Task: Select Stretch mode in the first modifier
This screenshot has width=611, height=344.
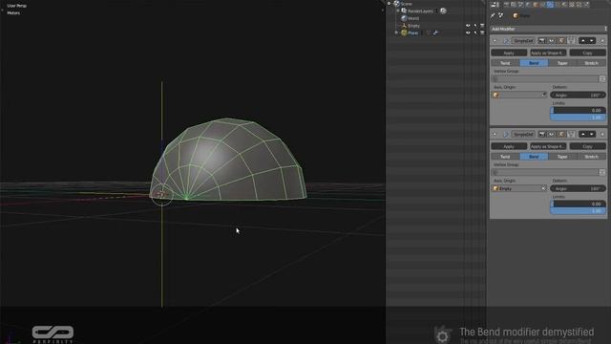Action: (x=592, y=63)
